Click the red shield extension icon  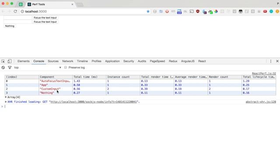click(x=198, y=11)
